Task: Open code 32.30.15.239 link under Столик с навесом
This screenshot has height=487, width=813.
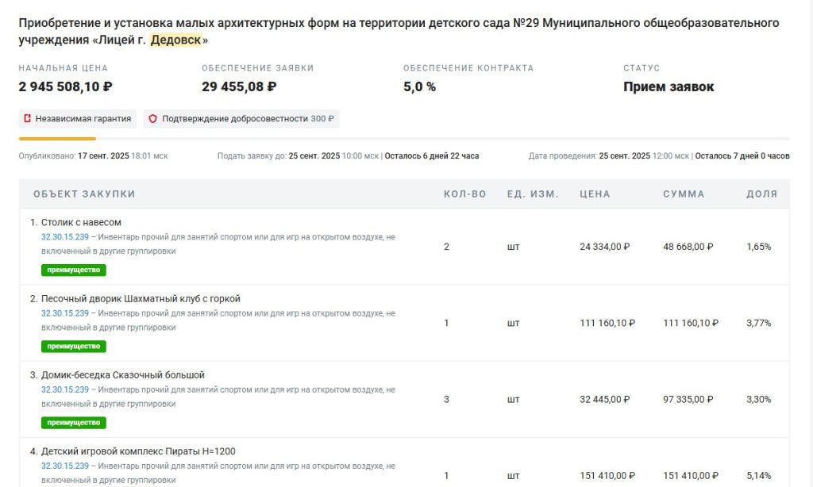Action: point(64,237)
